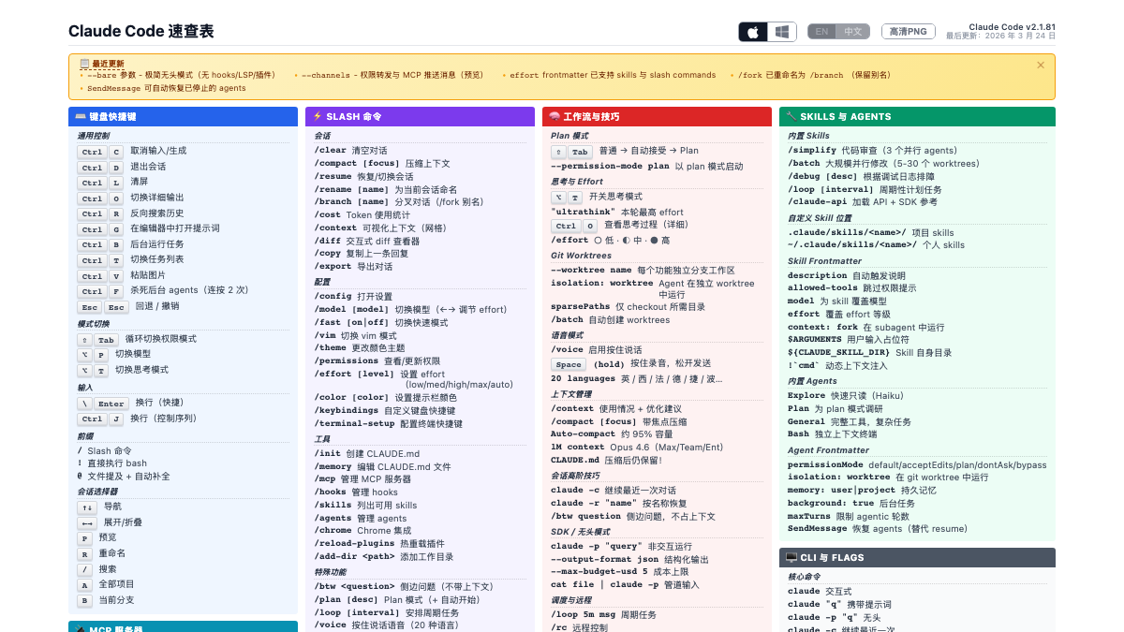
Task: Click the 高清PNG download button
Action: (x=908, y=31)
